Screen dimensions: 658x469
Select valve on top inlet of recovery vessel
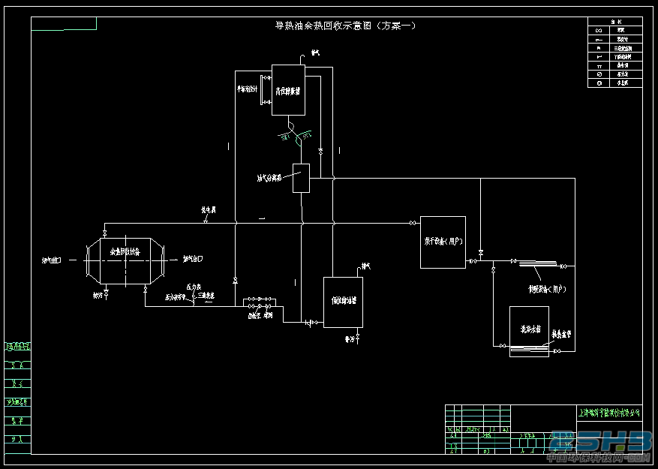click(104, 233)
